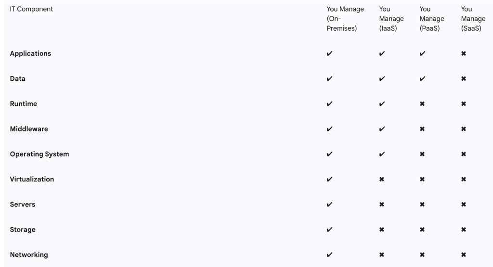Click the Applications SaaS cross mark
This screenshot has height=267, width=493.
pyautogui.click(x=464, y=53)
